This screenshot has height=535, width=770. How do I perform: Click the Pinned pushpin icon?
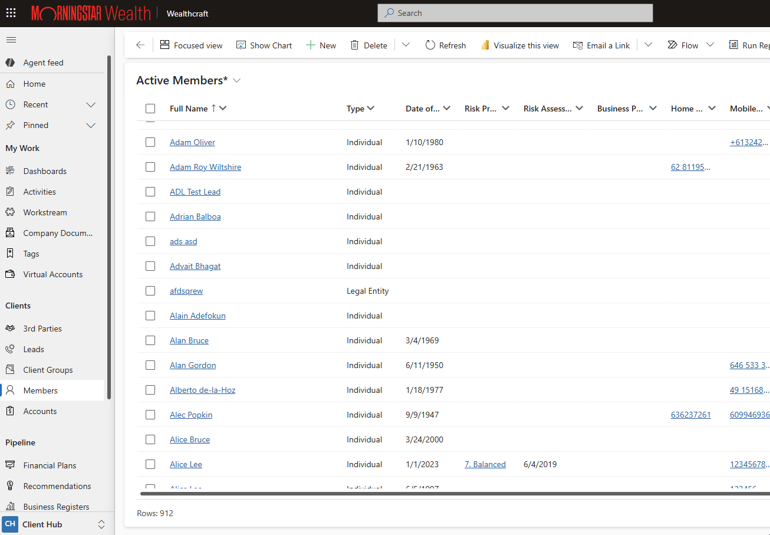[10, 125]
